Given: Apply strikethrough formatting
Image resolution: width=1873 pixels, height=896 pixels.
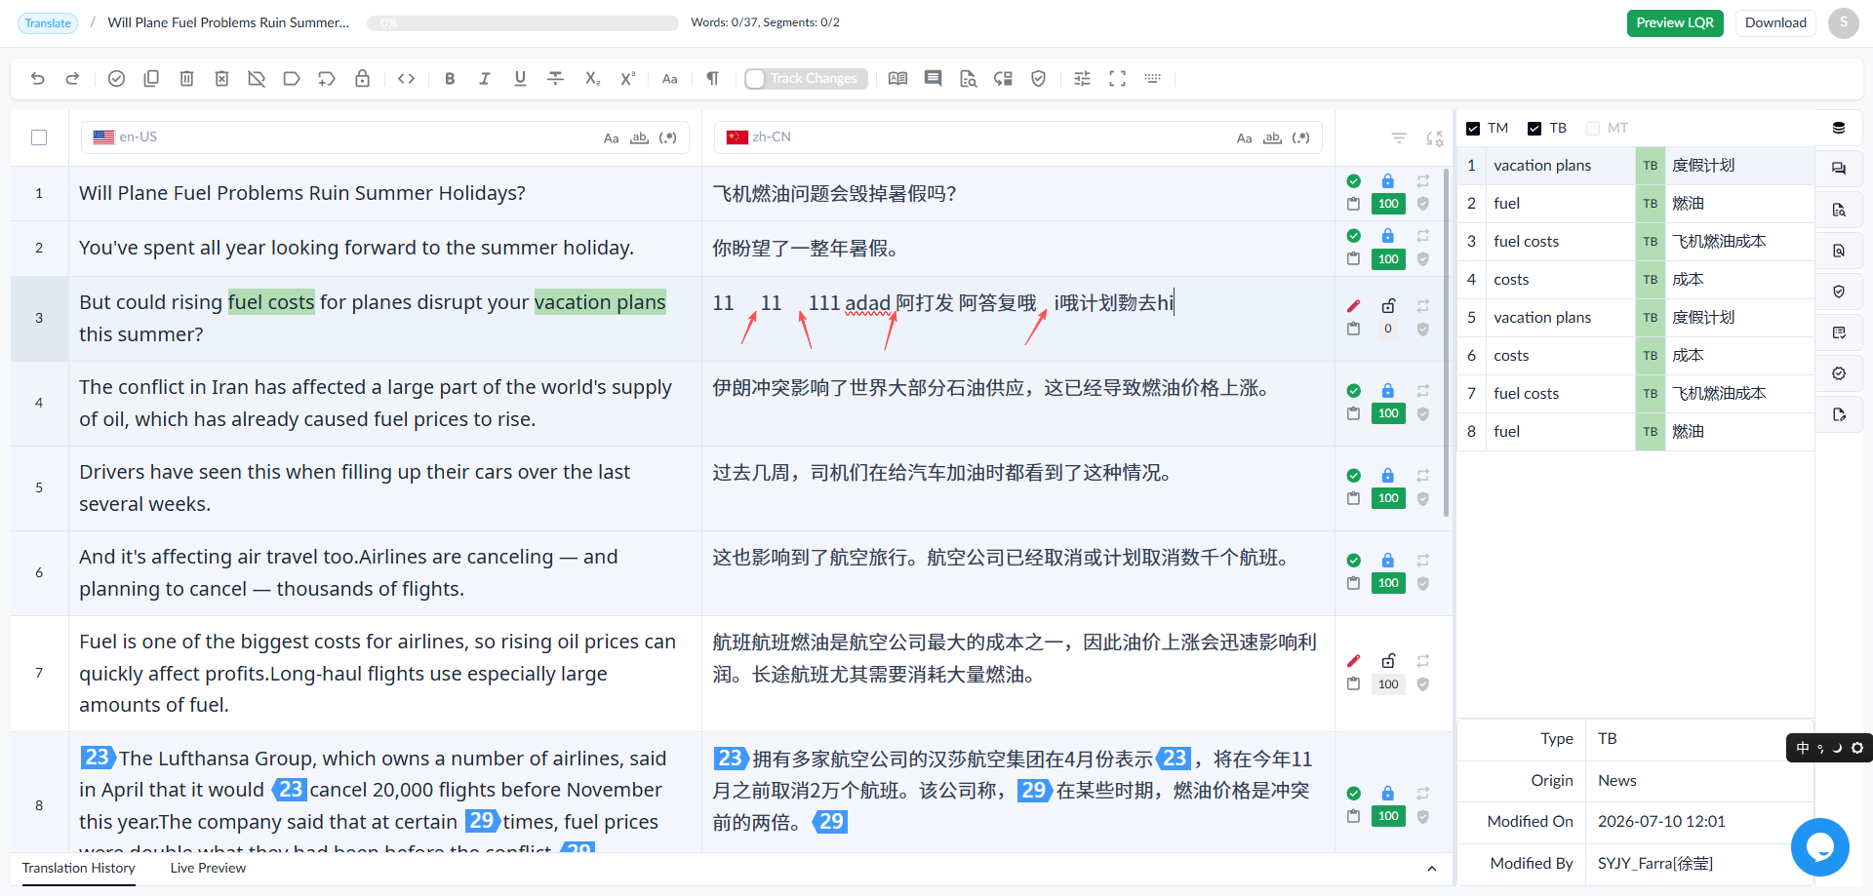Looking at the screenshot, I should (x=556, y=79).
